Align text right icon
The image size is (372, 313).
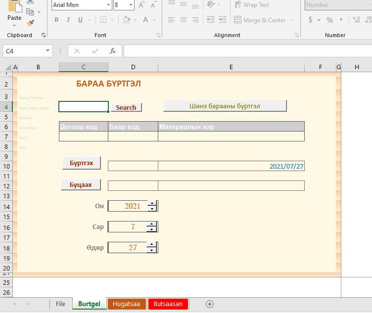[195, 20]
